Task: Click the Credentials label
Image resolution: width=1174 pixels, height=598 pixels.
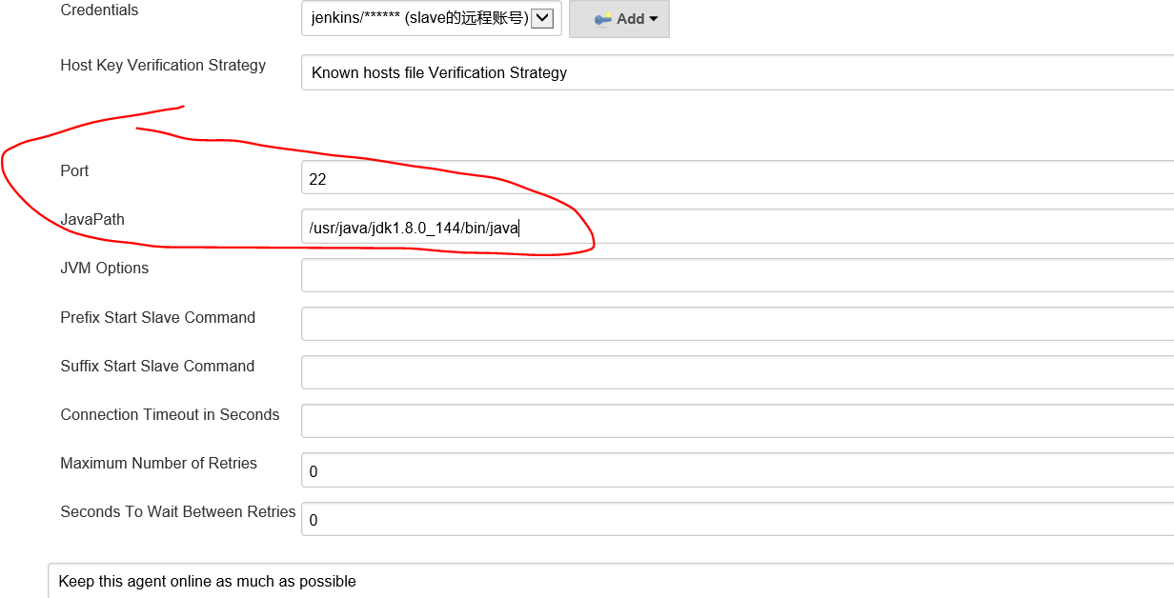Action: (99, 10)
